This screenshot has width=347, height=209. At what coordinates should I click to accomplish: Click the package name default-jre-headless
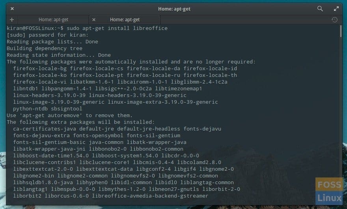[x=149, y=129]
